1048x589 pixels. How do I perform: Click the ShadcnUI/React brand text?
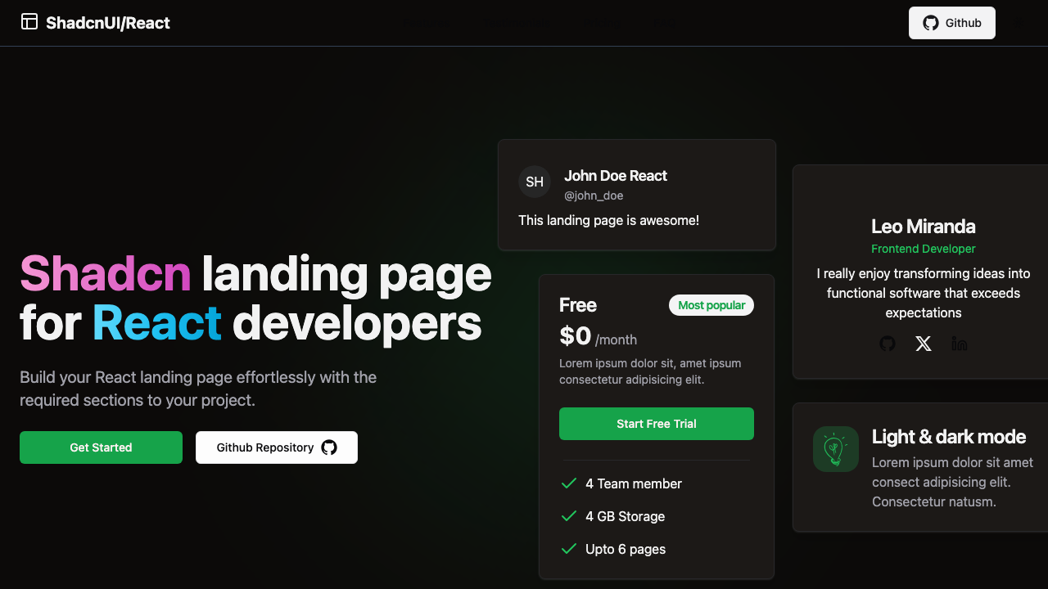pos(107,22)
